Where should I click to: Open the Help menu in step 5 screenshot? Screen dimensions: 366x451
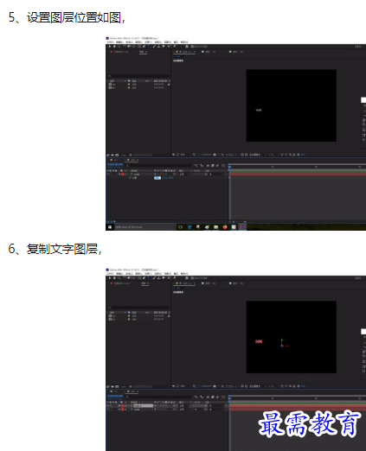point(184,42)
